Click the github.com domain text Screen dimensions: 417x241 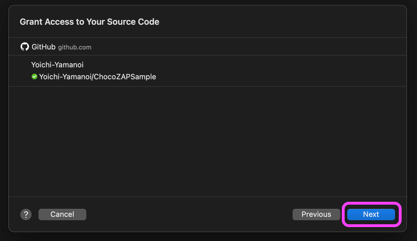[x=75, y=47]
